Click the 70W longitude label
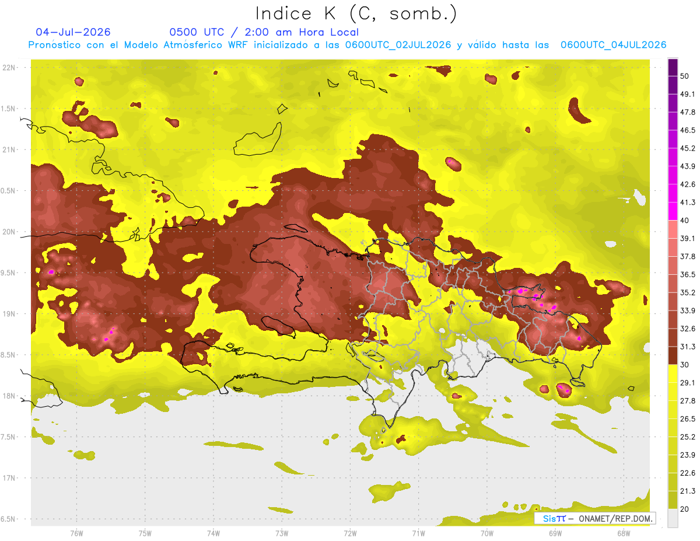This screenshot has width=700, height=541. tap(487, 533)
